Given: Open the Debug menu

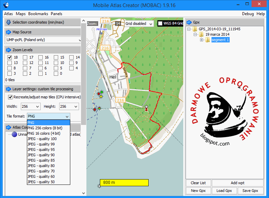Looking at the screenshot, I should coord(248,14).
